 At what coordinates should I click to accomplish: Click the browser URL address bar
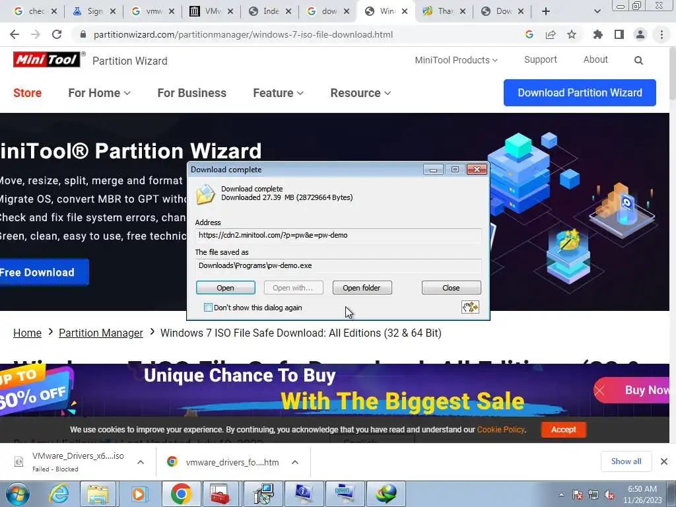click(298, 34)
